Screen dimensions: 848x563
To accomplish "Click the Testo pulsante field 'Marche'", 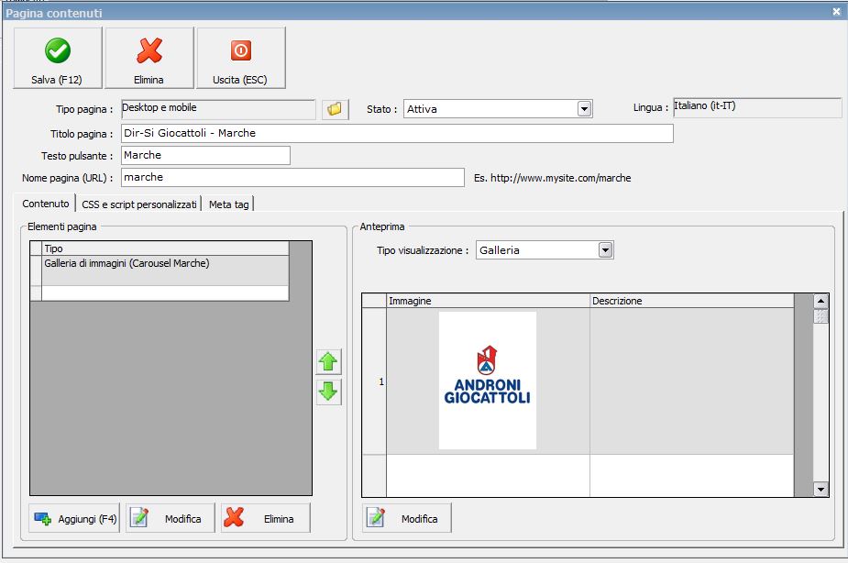I will pos(205,155).
